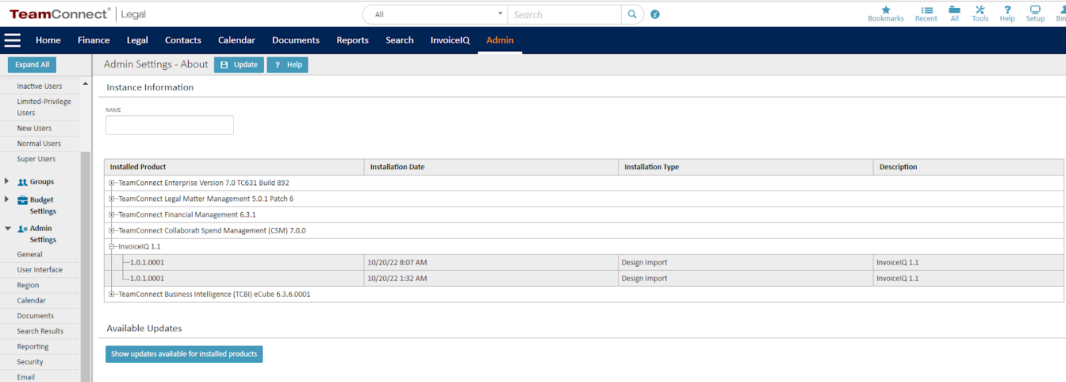Click the Help button beside Update

coord(288,65)
